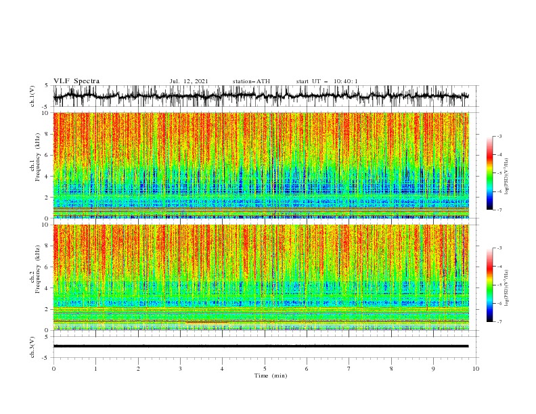Image resolution: width=536 pixels, height=414 pixels.
Task: Click the ch.1 spectrogram color bar
Action: (489, 172)
